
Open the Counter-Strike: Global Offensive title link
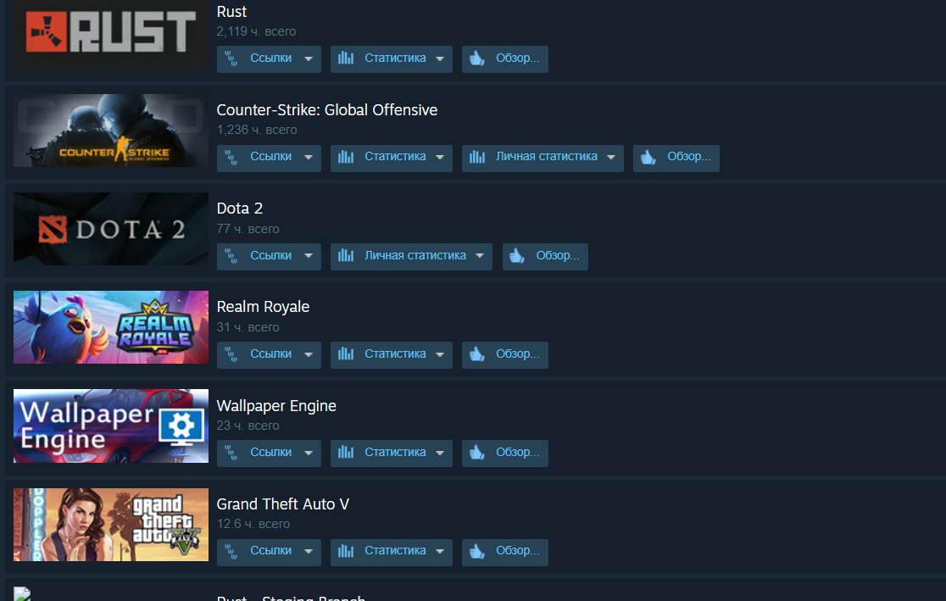tap(327, 110)
